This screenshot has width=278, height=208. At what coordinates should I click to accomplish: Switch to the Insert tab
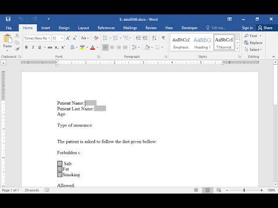tap(46, 28)
